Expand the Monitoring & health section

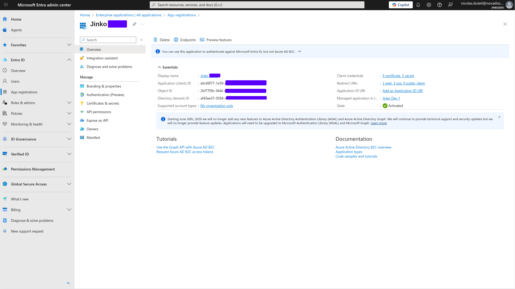tap(69, 124)
